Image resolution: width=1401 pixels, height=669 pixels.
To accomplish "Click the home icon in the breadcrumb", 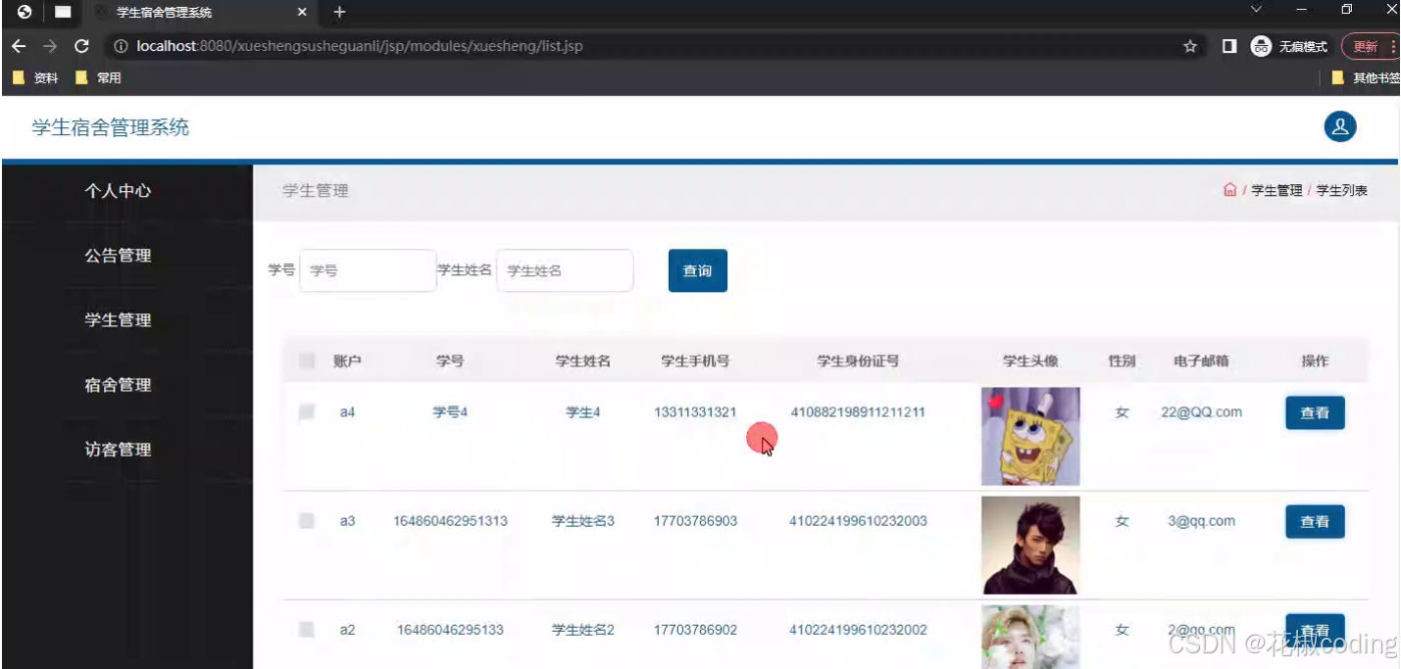I will pos(1231,192).
